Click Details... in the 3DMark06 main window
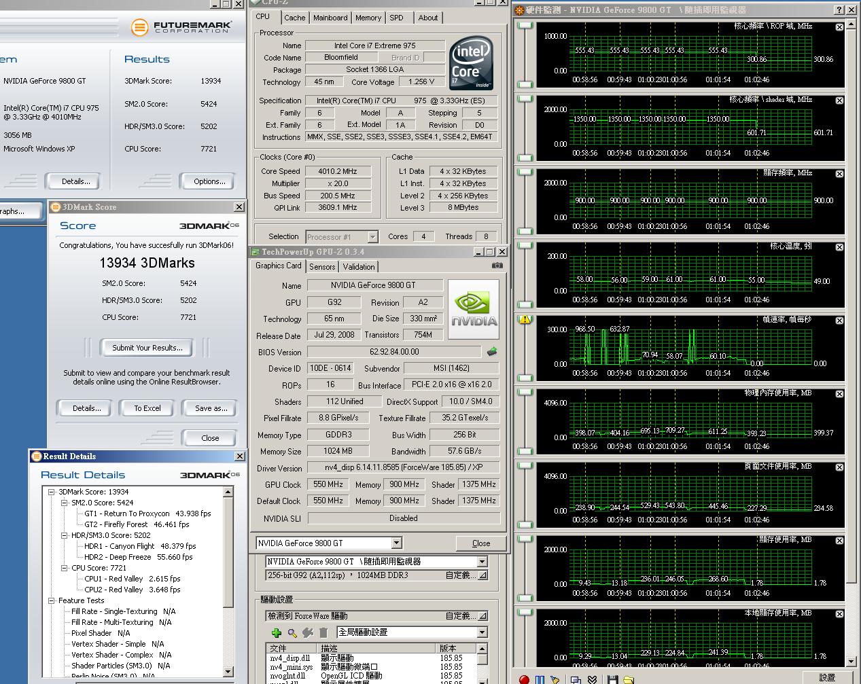The width and height of the screenshot is (861, 684). tap(75, 181)
